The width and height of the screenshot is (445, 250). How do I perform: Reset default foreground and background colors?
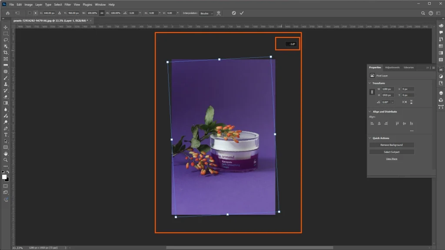3,172
